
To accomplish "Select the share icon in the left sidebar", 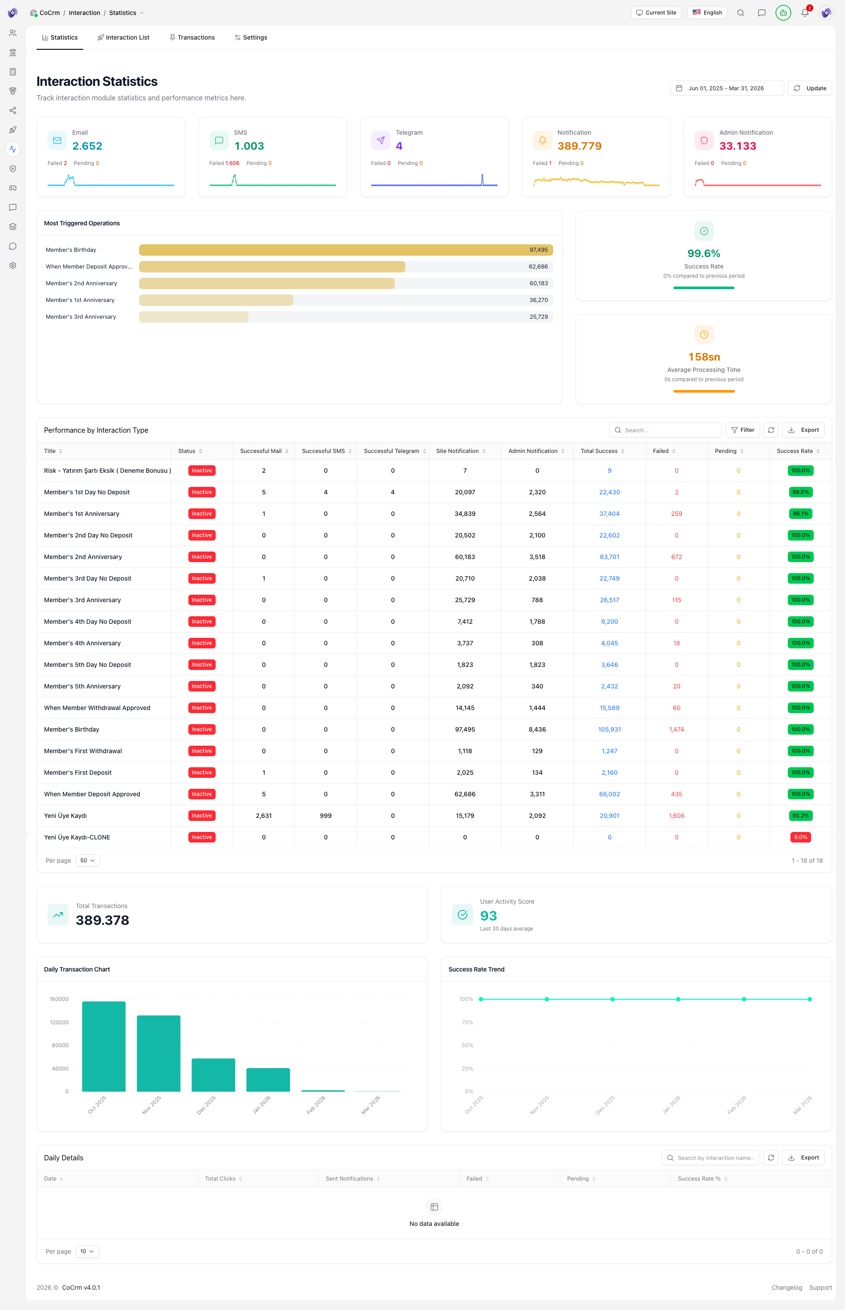I will click(x=13, y=110).
